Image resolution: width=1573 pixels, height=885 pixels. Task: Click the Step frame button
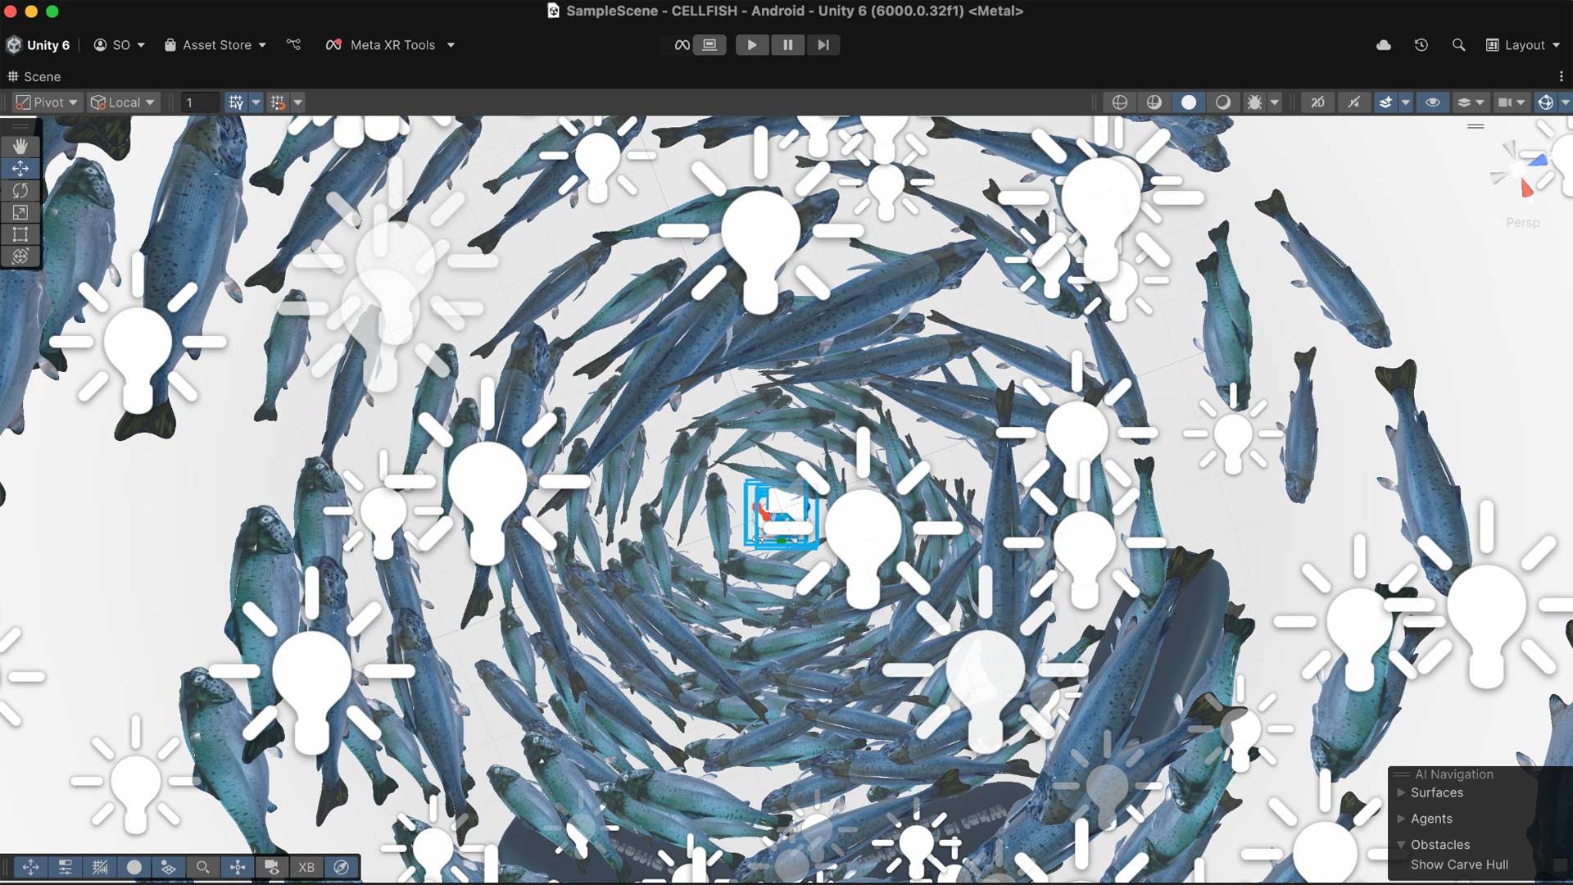tap(823, 45)
